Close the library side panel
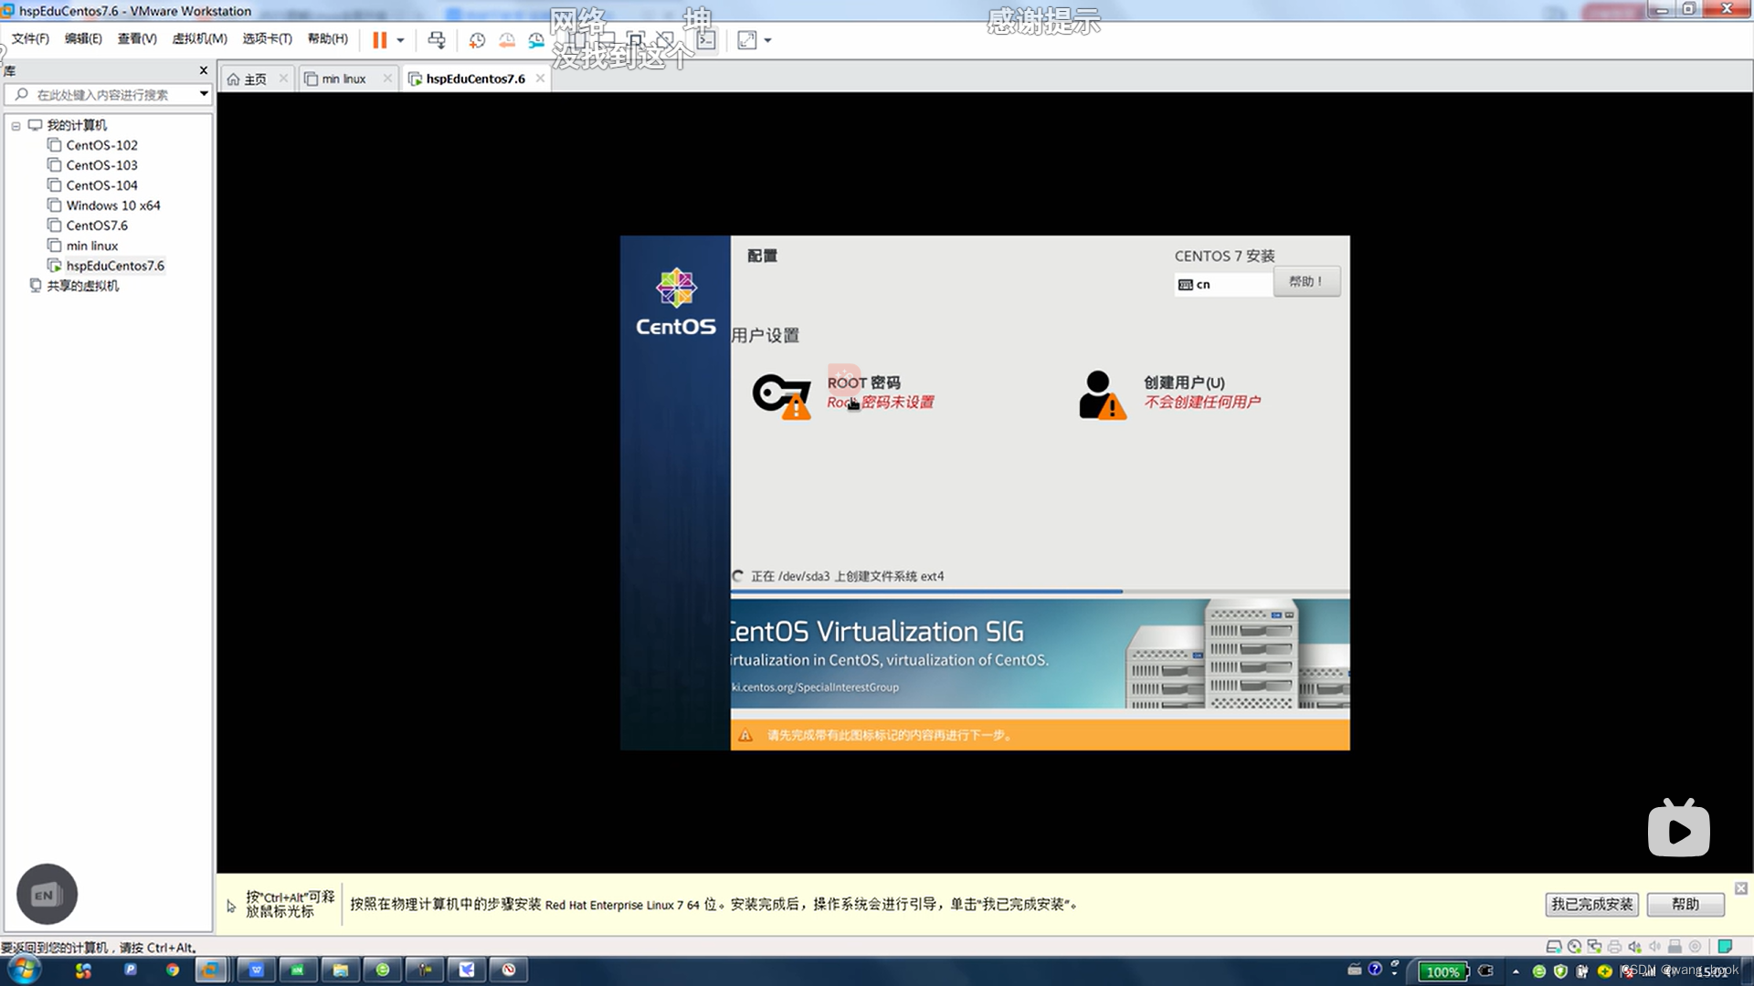Screen dimensions: 1754x986 pyautogui.click(x=203, y=70)
